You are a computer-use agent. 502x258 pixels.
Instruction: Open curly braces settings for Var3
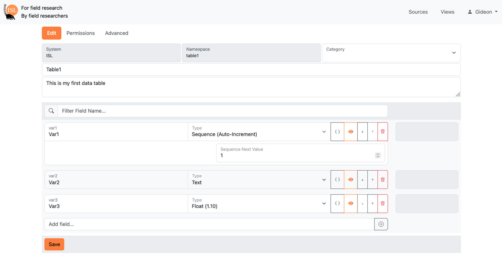pyautogui.click(x=337, y=203)
